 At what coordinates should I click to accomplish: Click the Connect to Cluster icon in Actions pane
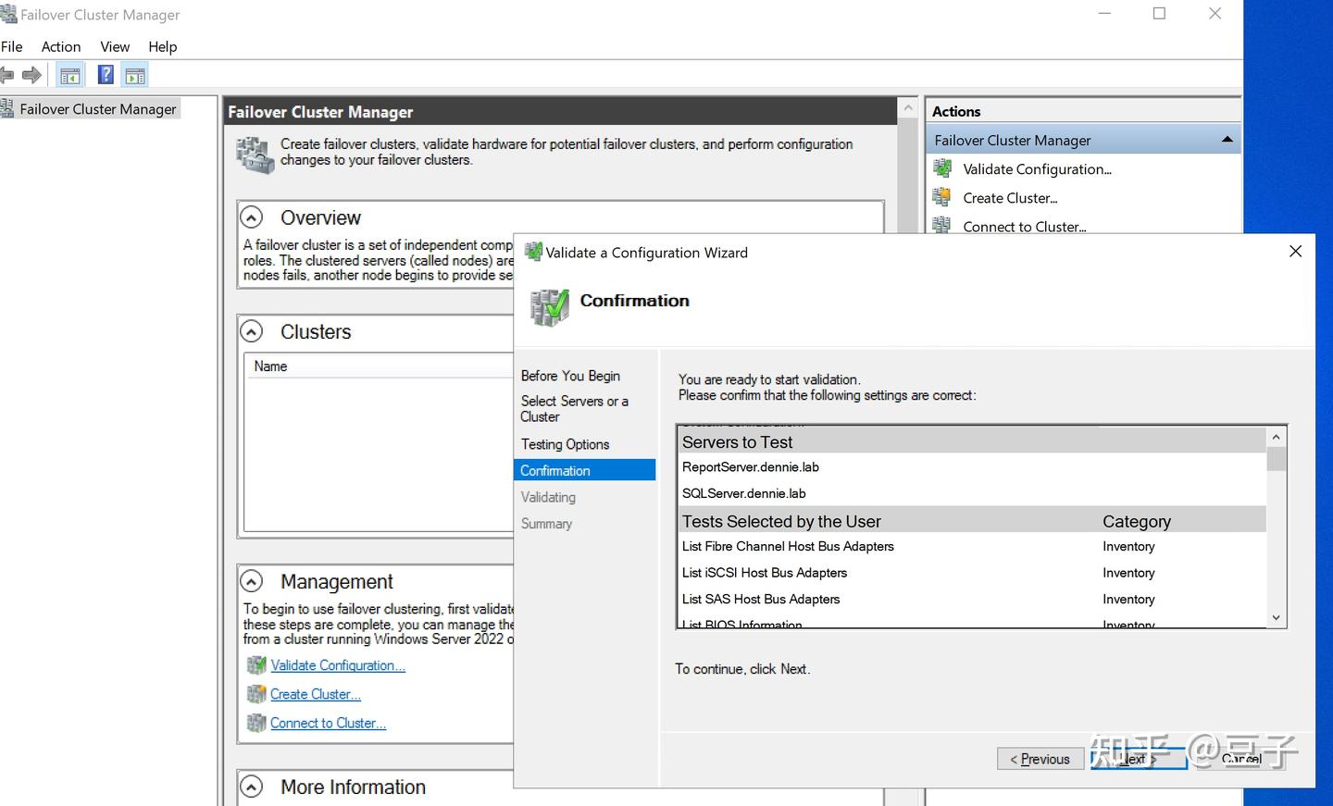pos(942,226)
